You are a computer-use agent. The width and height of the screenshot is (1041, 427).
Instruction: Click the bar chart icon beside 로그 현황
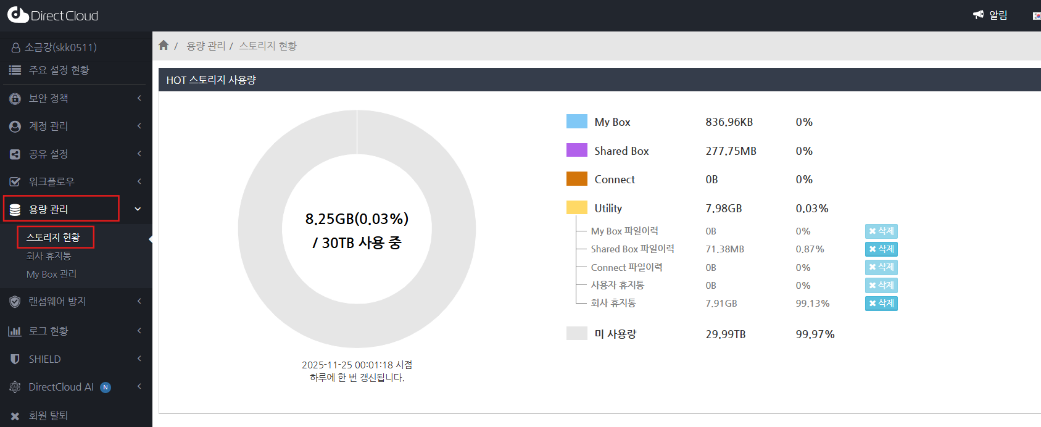tap(15, 331)
